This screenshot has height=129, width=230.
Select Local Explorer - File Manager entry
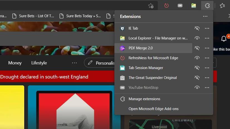click(x=153, y=38)
